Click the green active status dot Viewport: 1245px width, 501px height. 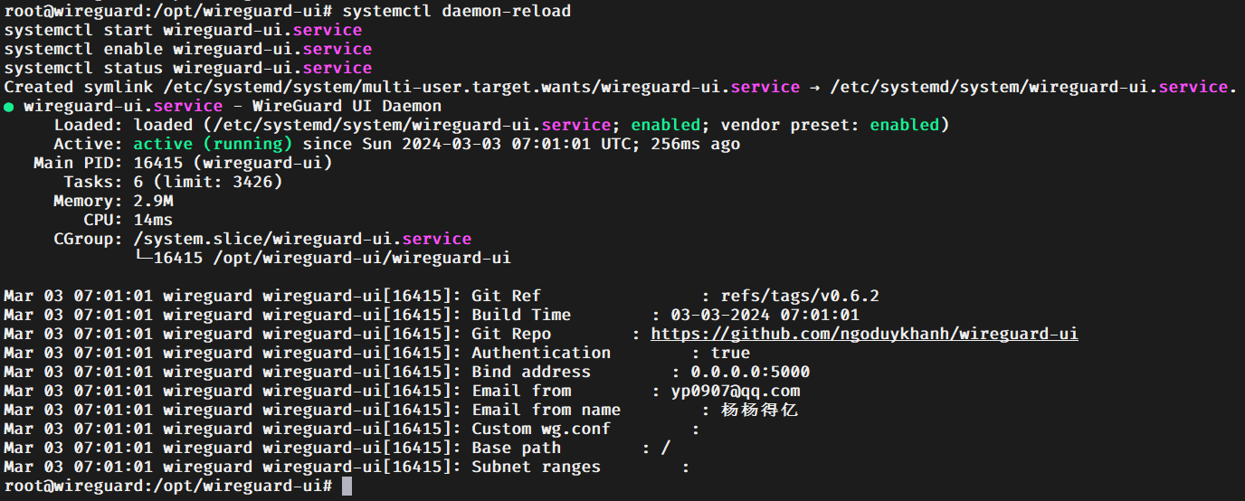pyautogui.click(x=9, y=107)
